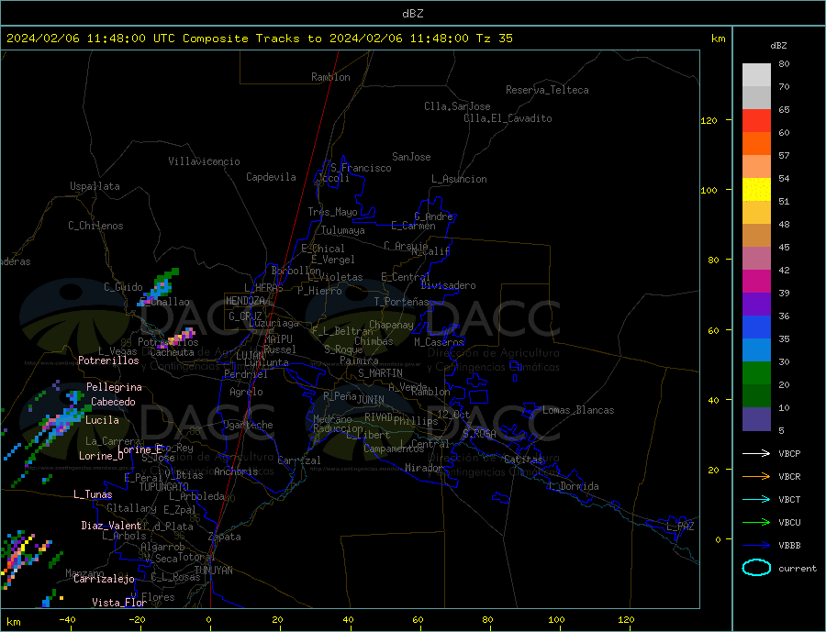This screenshot has height=632, width=826.
Task: Click the Cabecedo label
Action: (113, 402)
